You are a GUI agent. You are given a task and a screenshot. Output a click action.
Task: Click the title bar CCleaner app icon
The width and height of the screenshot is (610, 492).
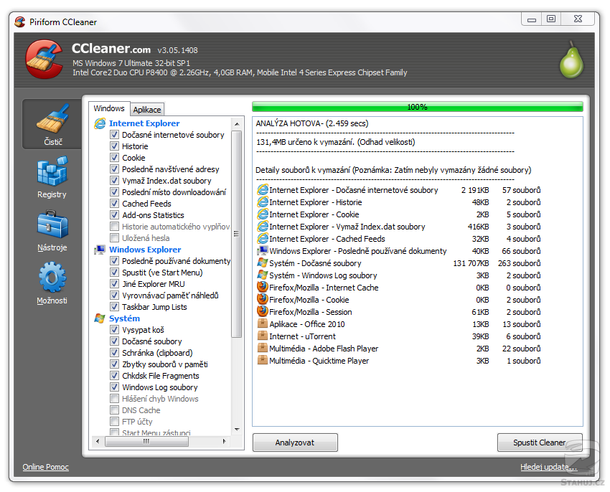pos(20,22)
